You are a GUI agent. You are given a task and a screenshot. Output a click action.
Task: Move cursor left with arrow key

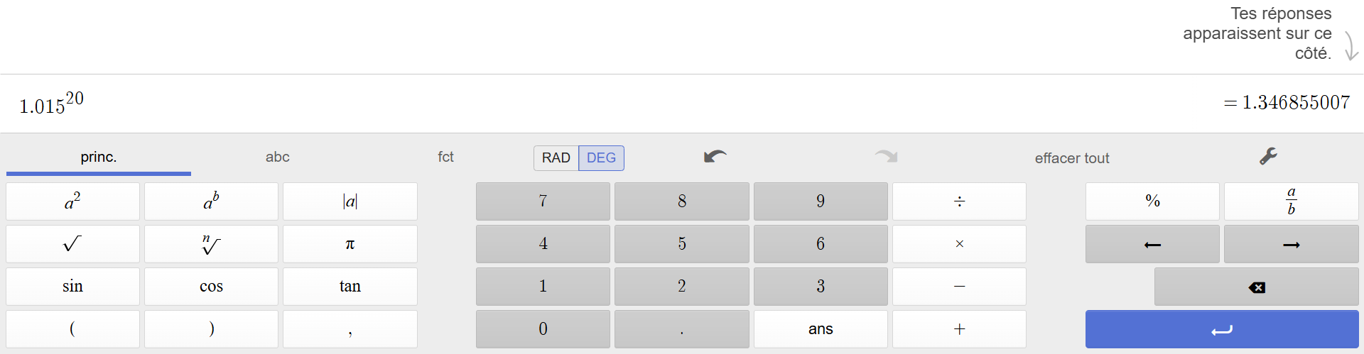pyautogui.click(x=1152, y=245)
